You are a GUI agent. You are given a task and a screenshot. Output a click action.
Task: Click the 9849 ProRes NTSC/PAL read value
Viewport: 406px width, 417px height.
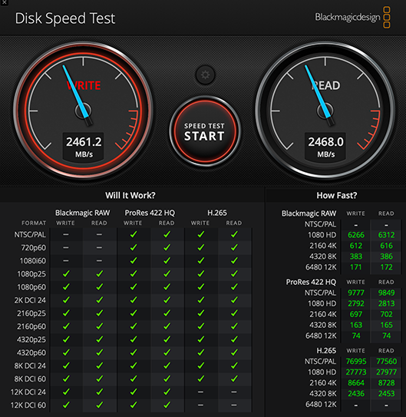(x=386, y=293)
